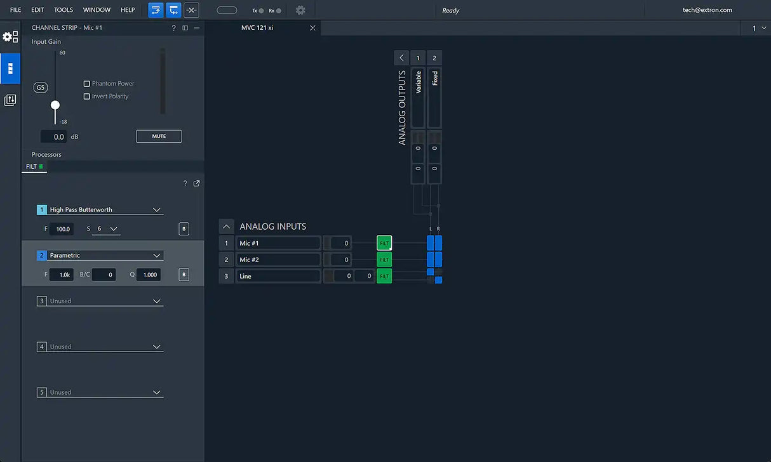The height and width of the screenshot is (462, 771).
Task: Click the Mic #2 input name field
Action: coord(278,260)
